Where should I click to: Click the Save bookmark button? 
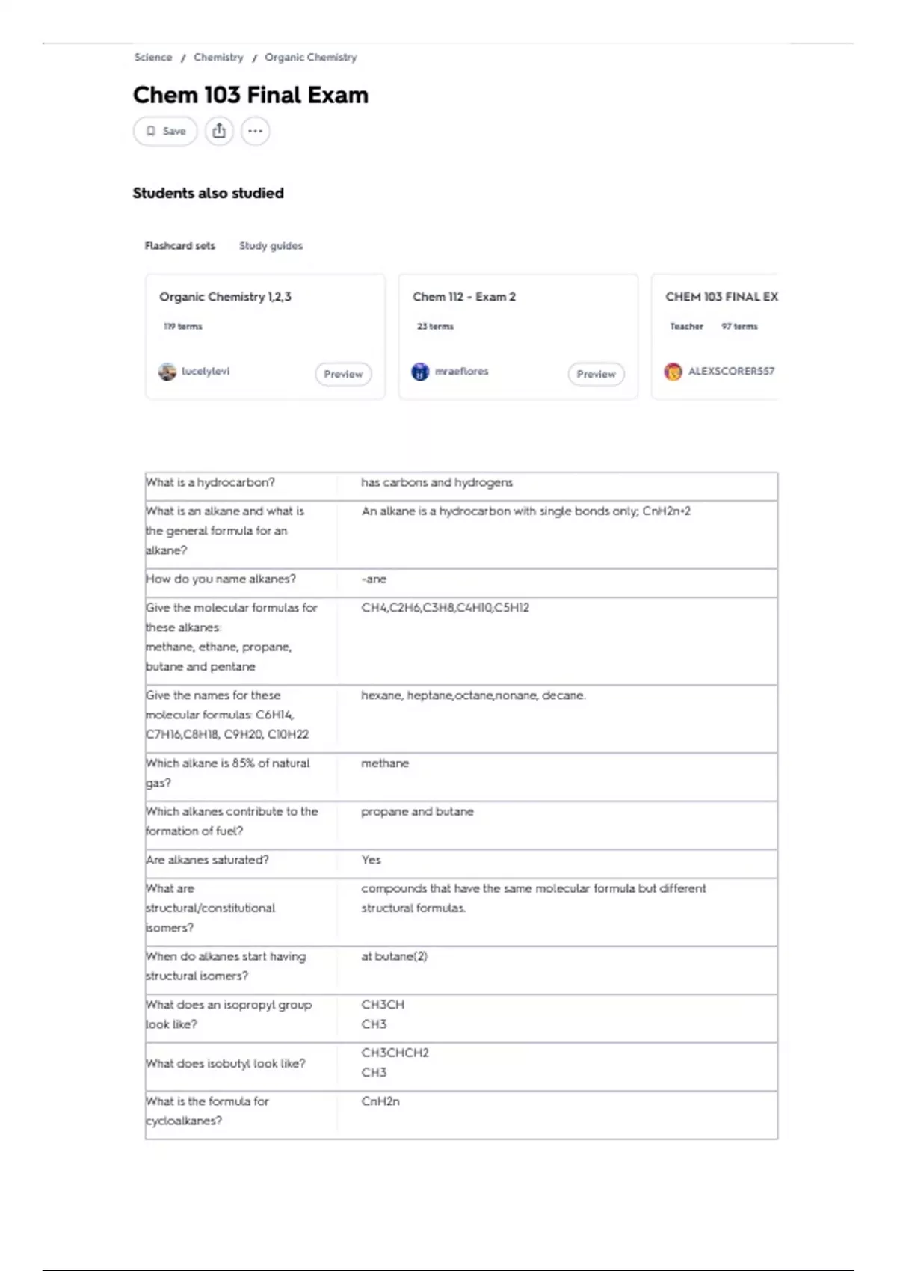(165, 131)
